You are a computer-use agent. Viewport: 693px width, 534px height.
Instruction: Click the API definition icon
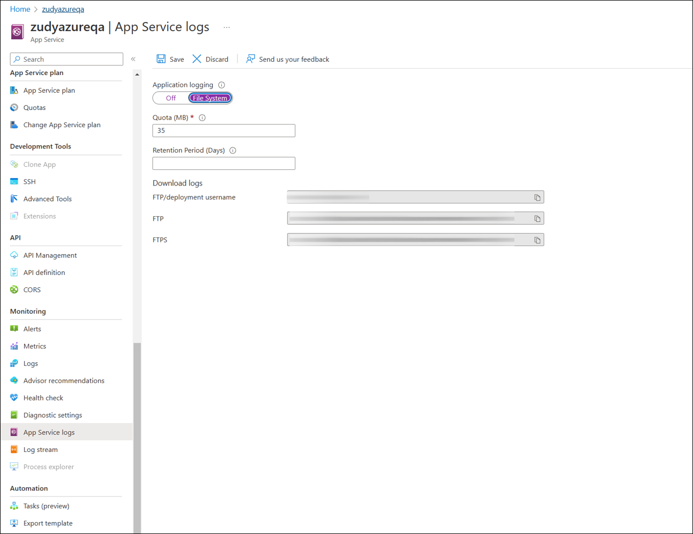coord(14,272)
